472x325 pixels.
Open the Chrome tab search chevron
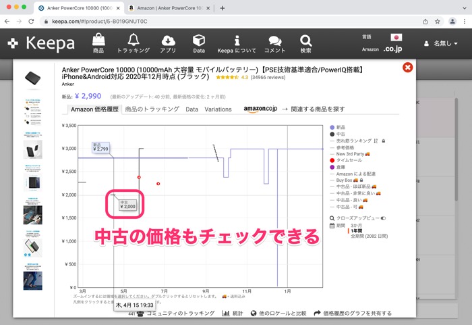pos(465,8)
